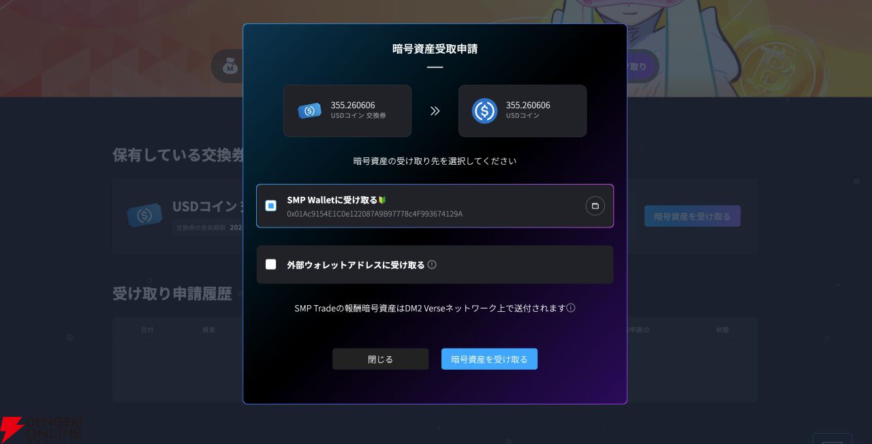Click the money bag icon in background header

[231, 66]
